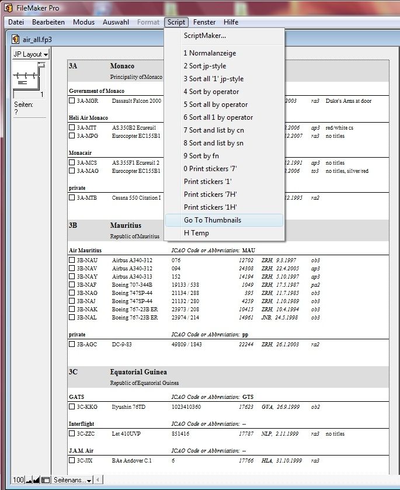The image size is (400, 490).
Task: Click the zoom percentage 100 box
Action: pos(18,480)
